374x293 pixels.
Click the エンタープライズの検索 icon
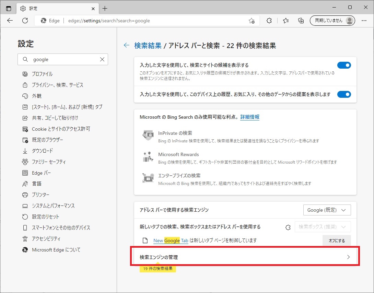[148, 178]
